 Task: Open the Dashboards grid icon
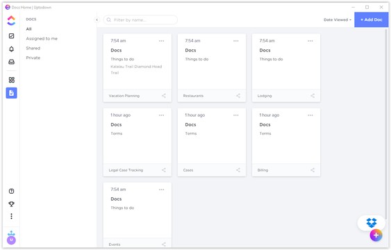point(12,80)
